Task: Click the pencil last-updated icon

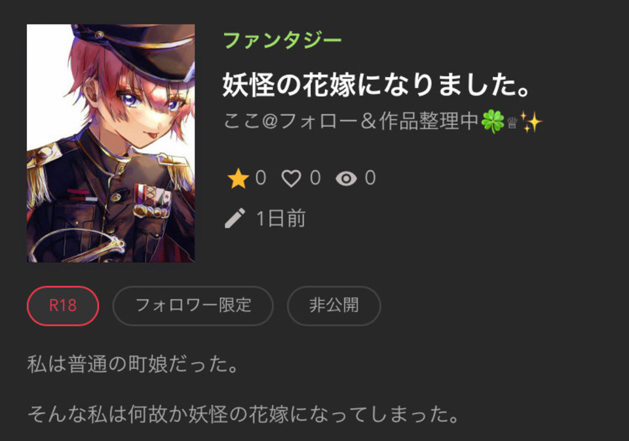Action: tap(235, 219)
